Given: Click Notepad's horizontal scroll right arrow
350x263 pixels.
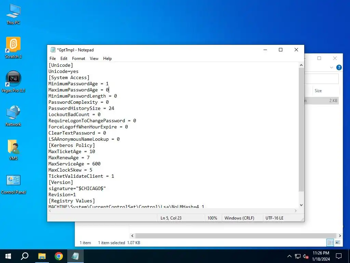Looking at the screenshot, I should 296,211.
